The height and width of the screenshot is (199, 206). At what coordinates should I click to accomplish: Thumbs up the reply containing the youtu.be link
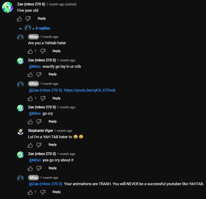pos(30,98)
